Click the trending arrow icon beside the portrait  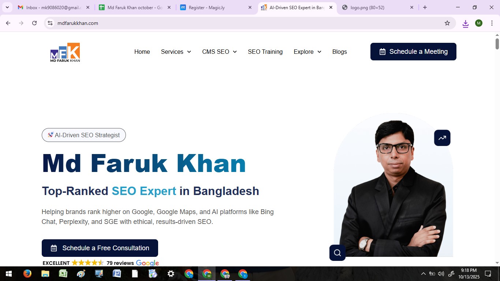(442, 138)
